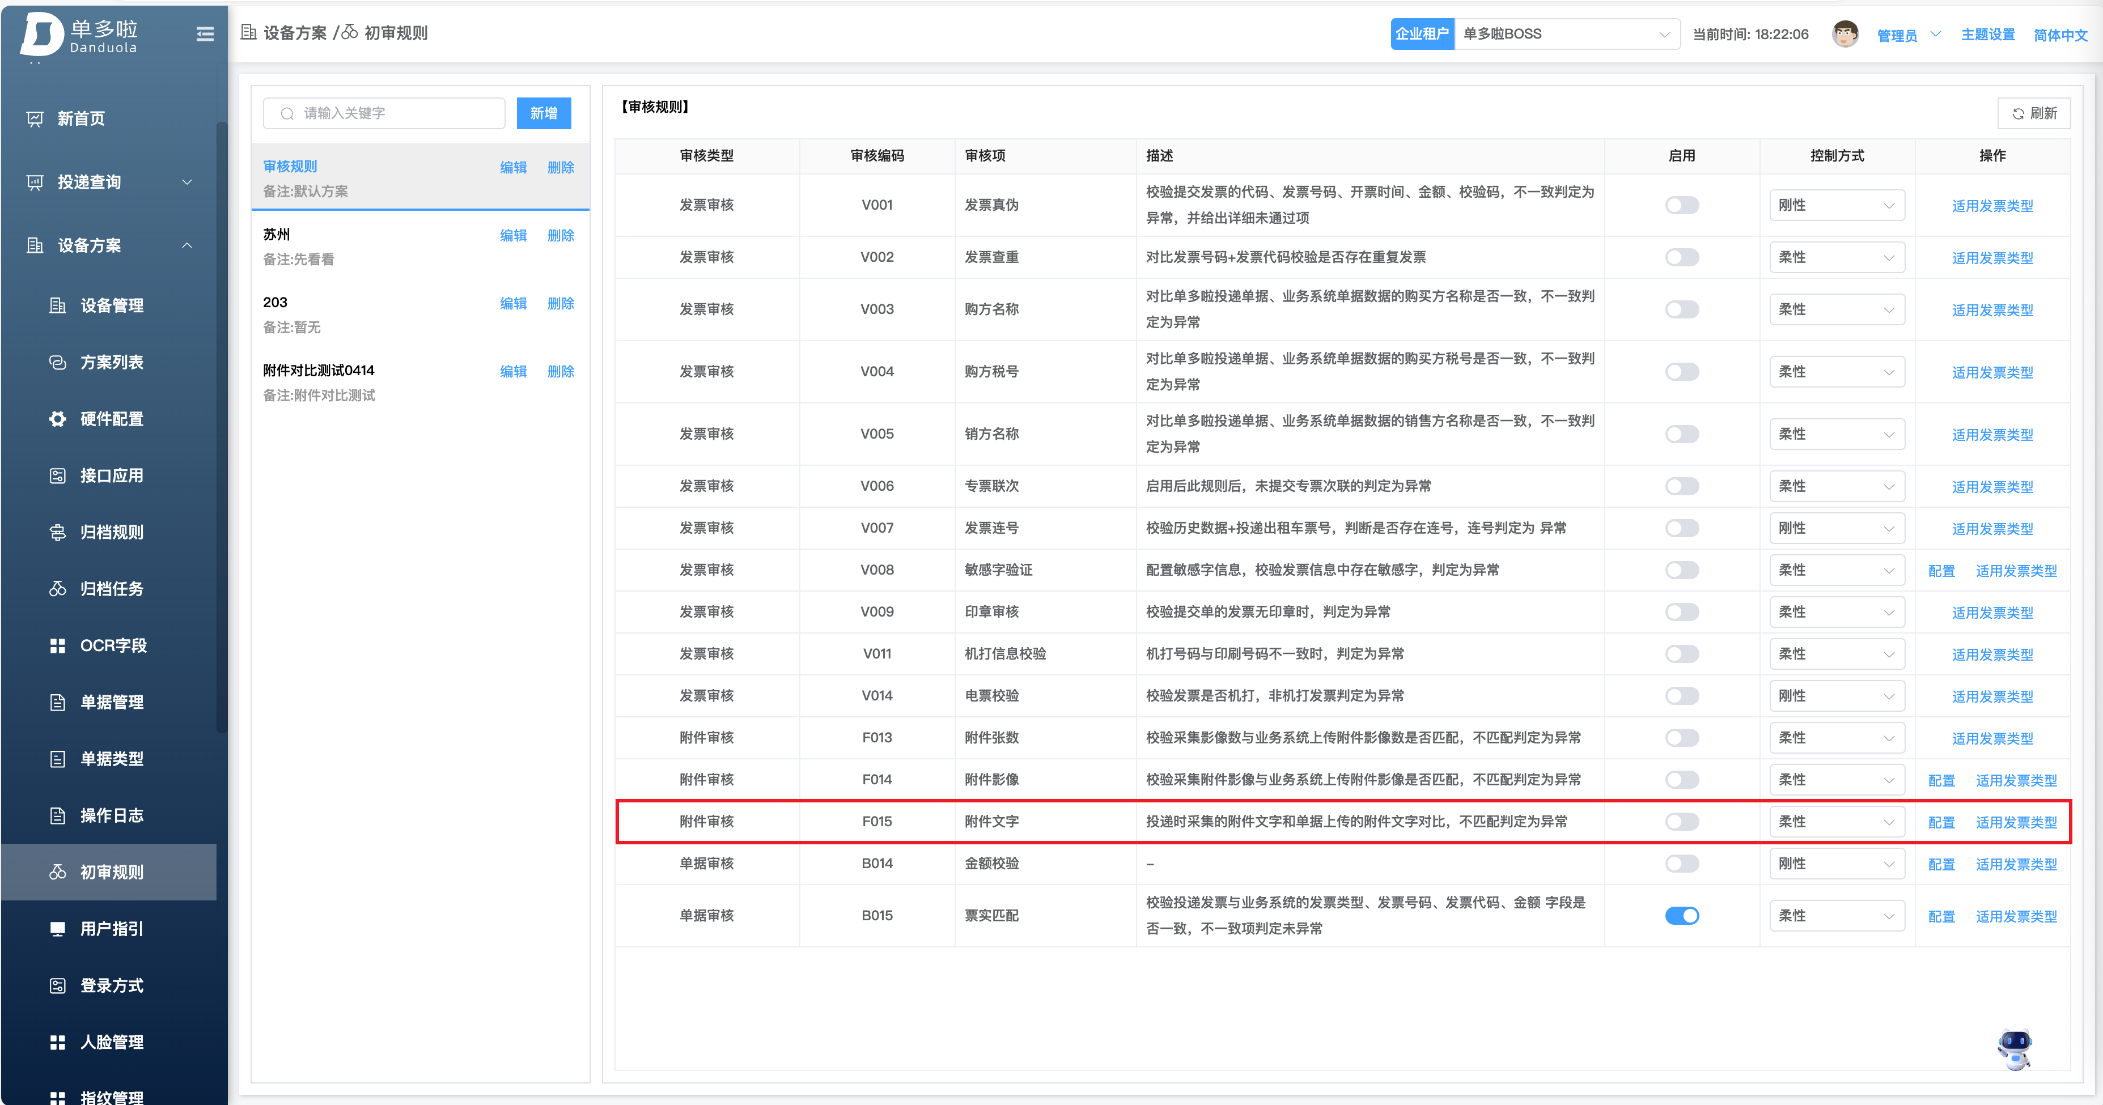Image resolution: width=2103 pixels, height=1105 pixels.
Task: Click the 归档规则 menu icon
Action: coord(57,532)
